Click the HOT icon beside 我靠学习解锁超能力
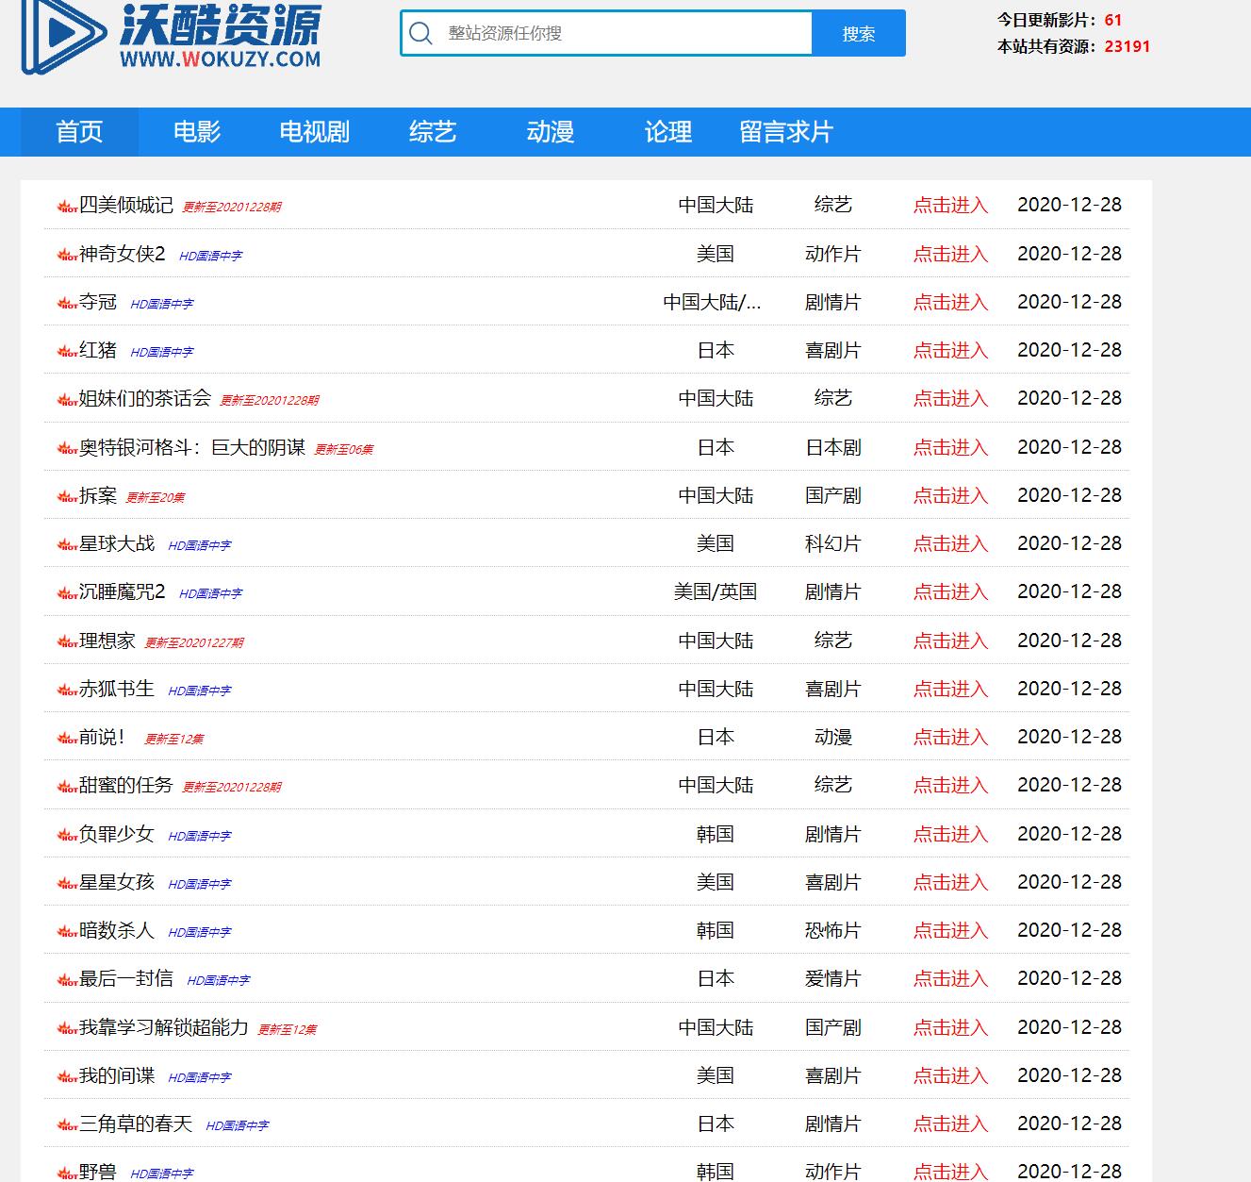Image resolution: width=1251 pixels, height=1182 pixels. point(67,1028)
